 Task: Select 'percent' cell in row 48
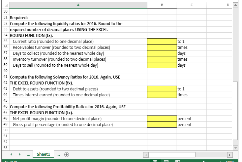(x=192, y=118)
